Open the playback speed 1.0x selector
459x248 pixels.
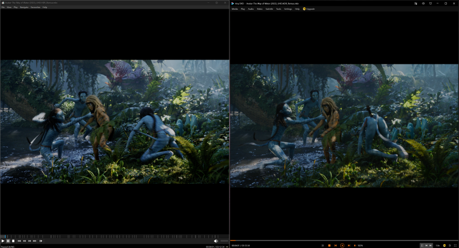[x=438, y=245]
